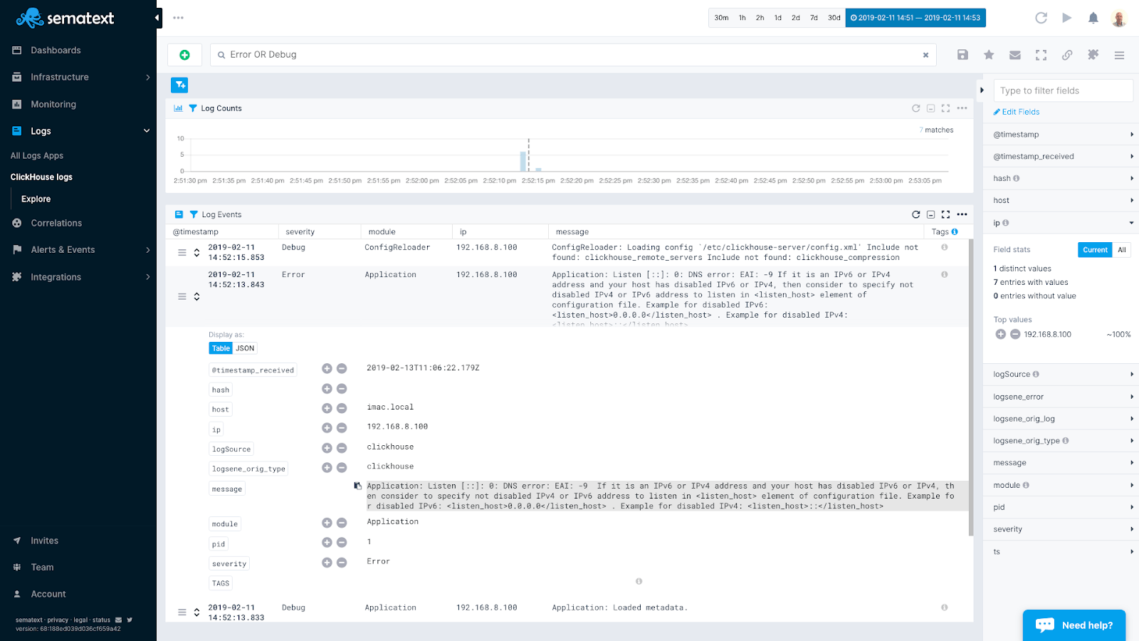
Task: Click the green add filter plus icon
Action: (x=184, y=55)
